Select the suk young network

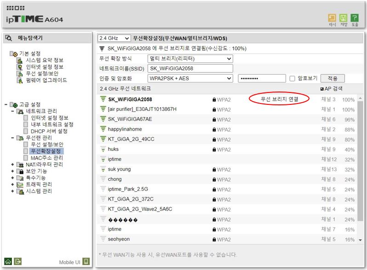(x=119, y=169)
